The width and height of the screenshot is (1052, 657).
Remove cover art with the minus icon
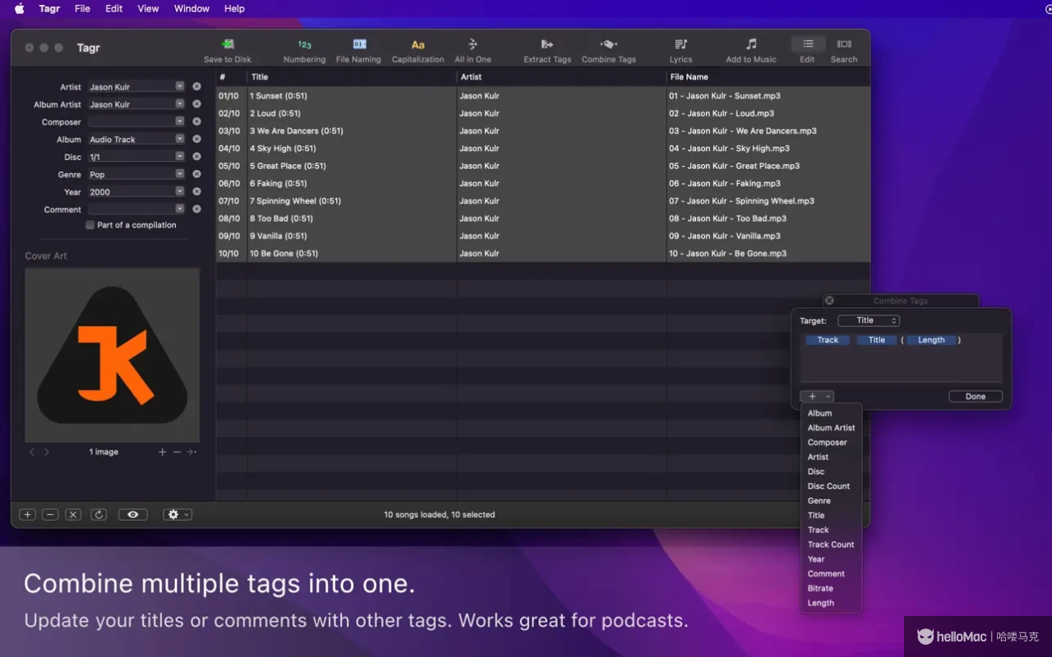(x=177, y=452)
